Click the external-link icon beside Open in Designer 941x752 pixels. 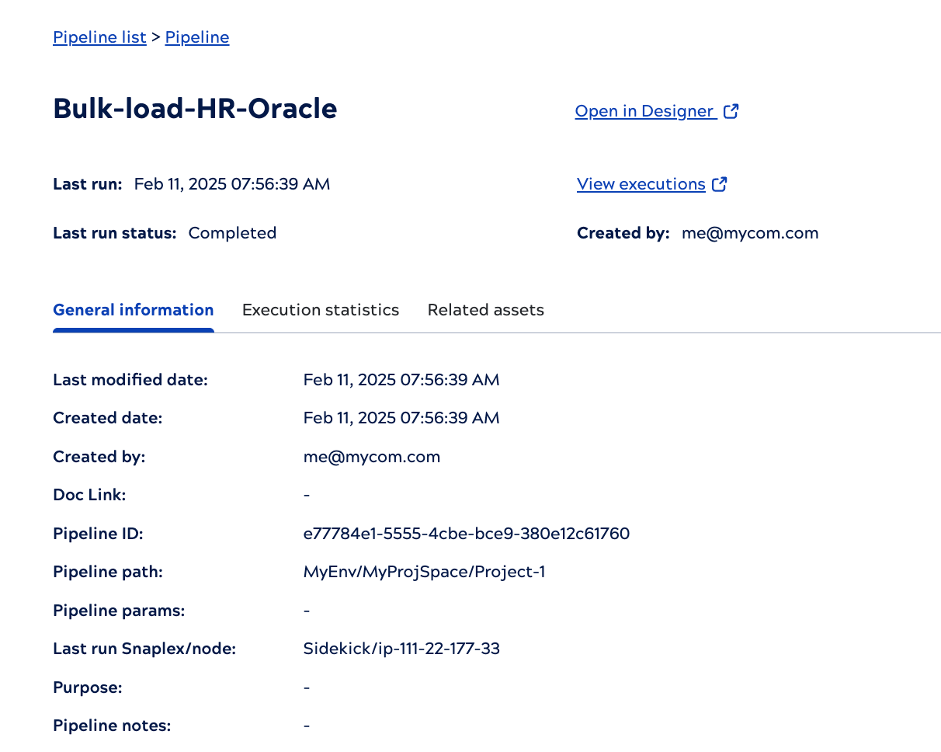click(x=731, y=111)
